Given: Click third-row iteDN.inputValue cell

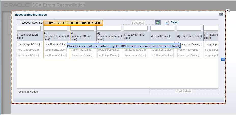Looking at the screenshot, I should (29, 55).
